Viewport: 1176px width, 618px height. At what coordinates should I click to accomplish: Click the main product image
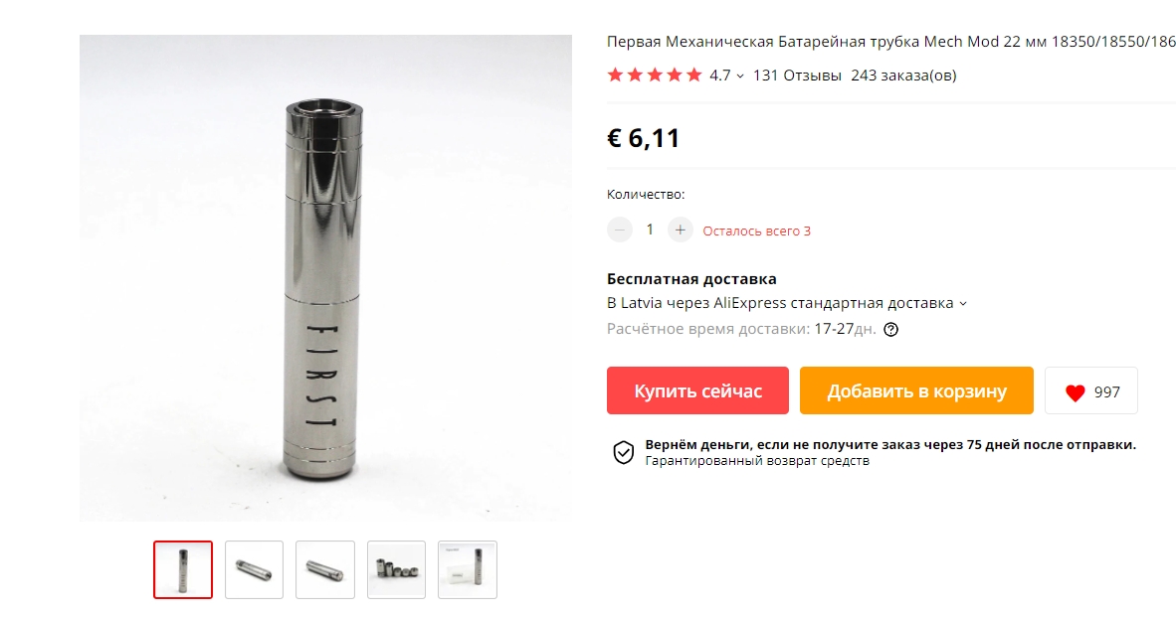pos(325,278)
